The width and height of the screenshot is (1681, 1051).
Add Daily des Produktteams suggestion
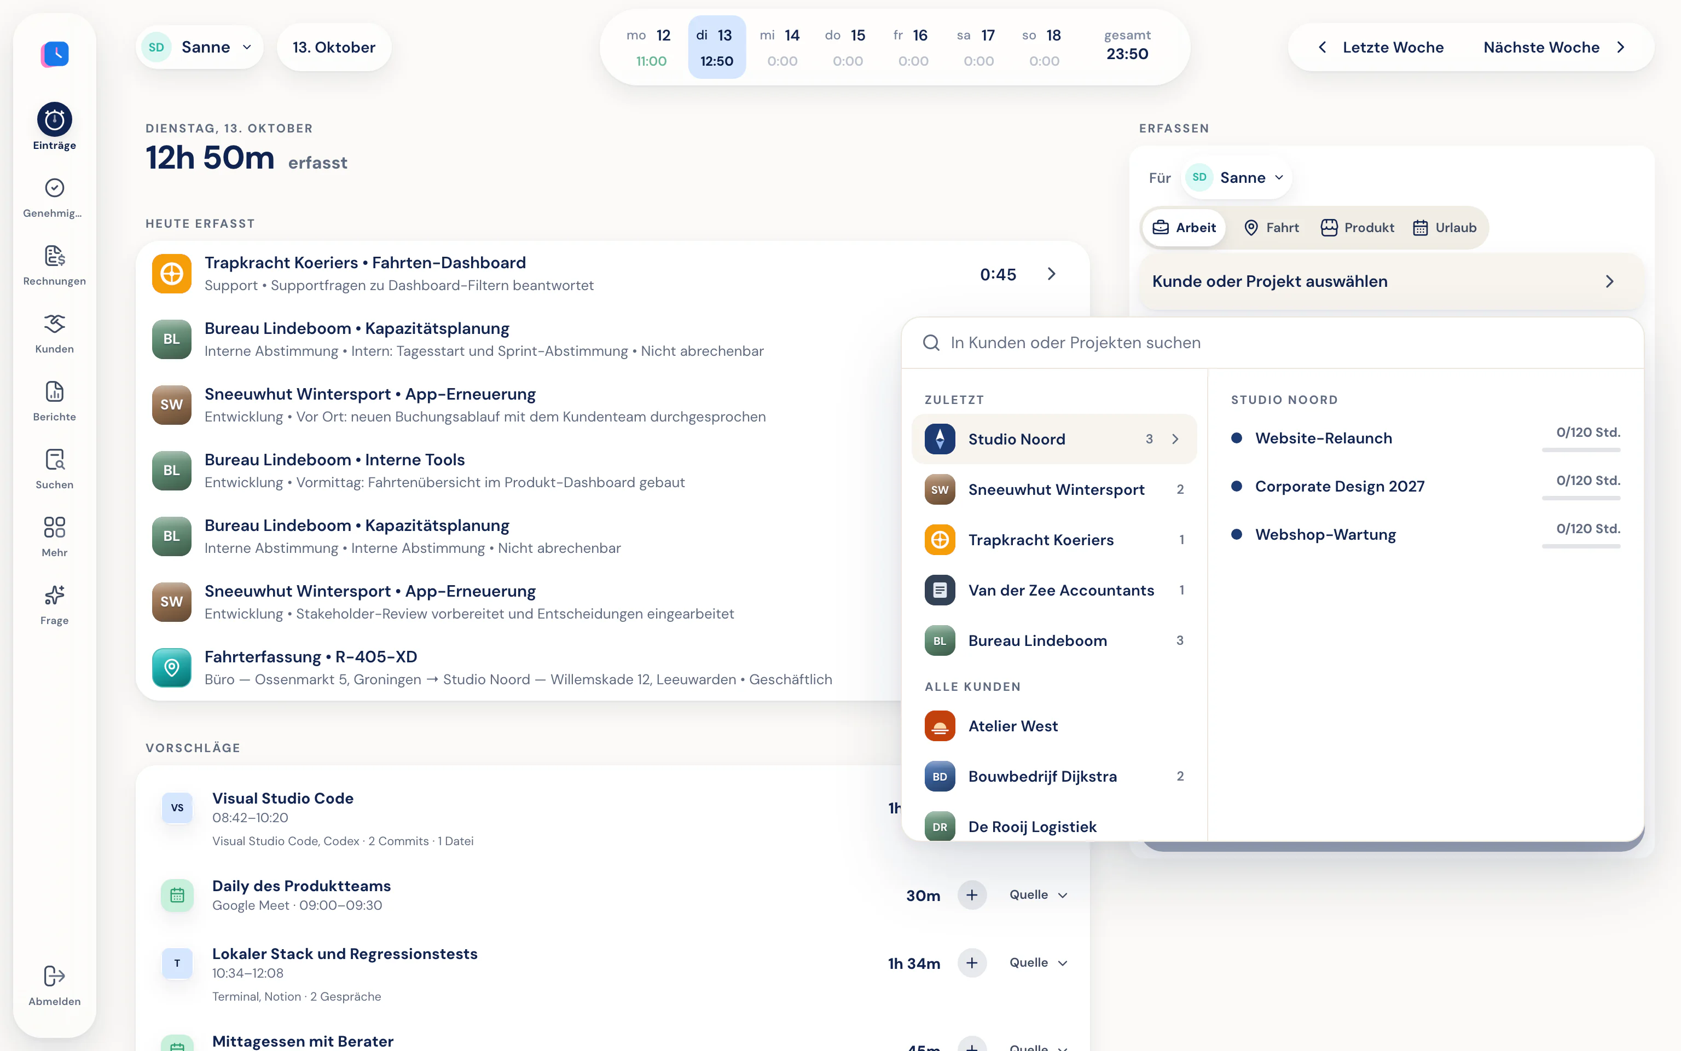click(972, 894)
